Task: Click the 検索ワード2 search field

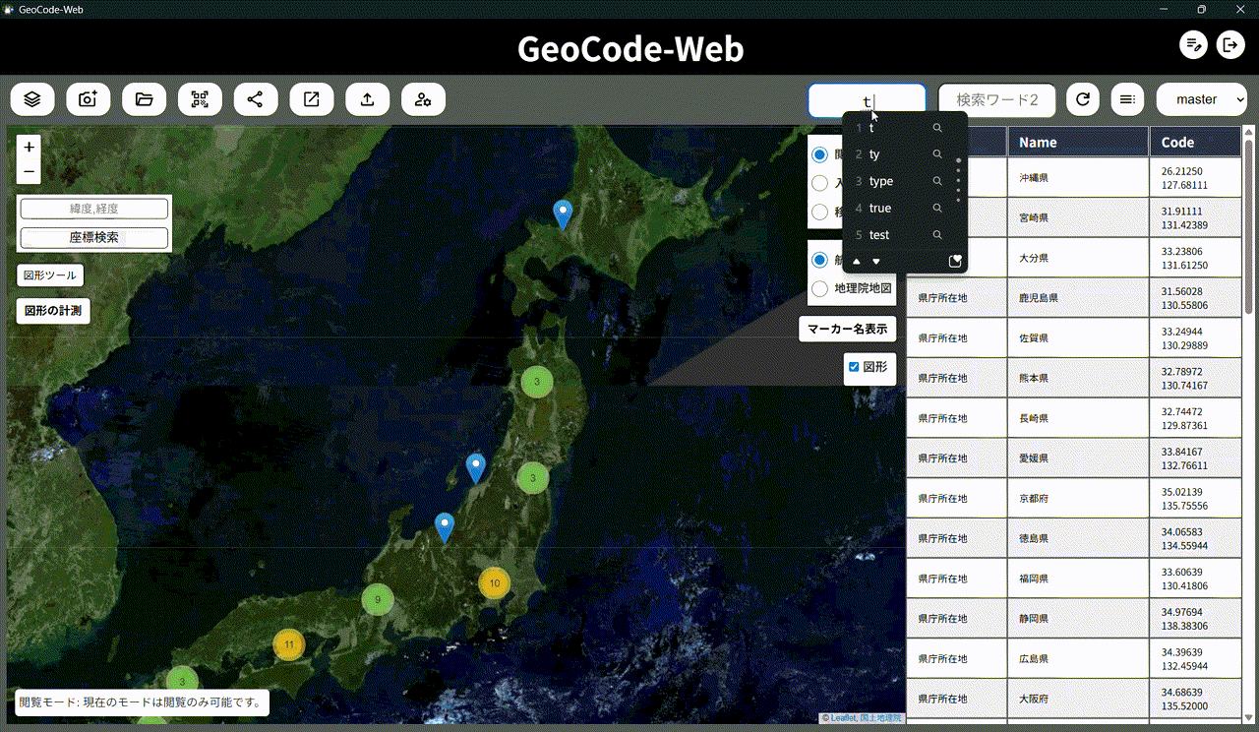Action: coord(997,99)
